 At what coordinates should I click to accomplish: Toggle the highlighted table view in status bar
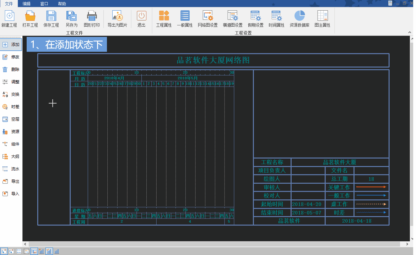34,251
